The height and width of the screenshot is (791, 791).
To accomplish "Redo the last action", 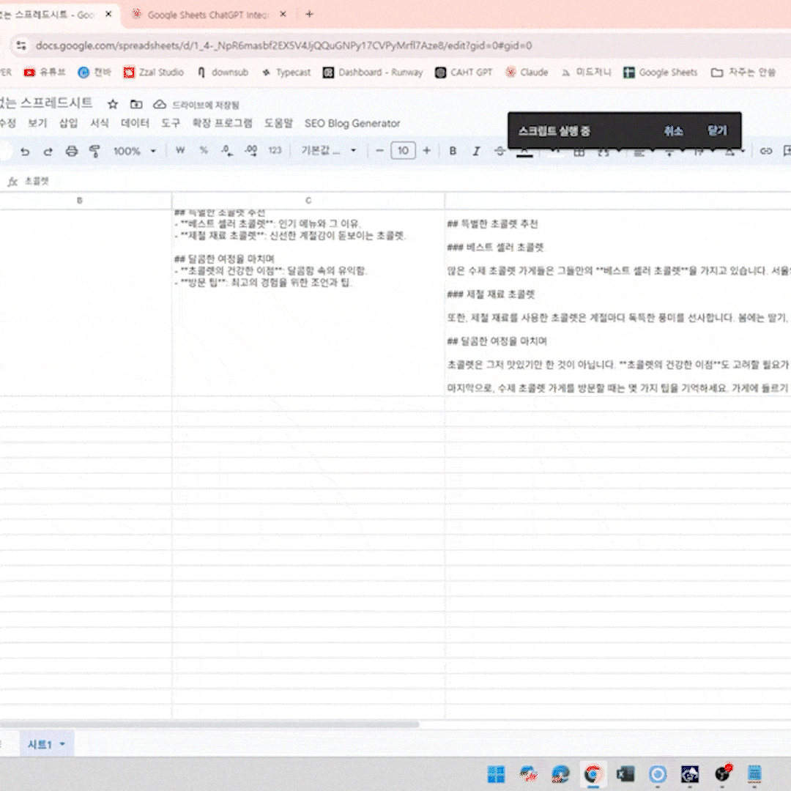I will (48, 151).
